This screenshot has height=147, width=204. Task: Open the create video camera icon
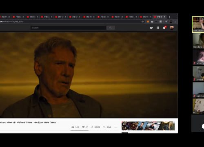coord(151,28)
